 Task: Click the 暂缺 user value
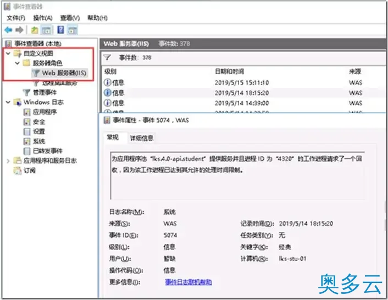click(x=169, y=258)
